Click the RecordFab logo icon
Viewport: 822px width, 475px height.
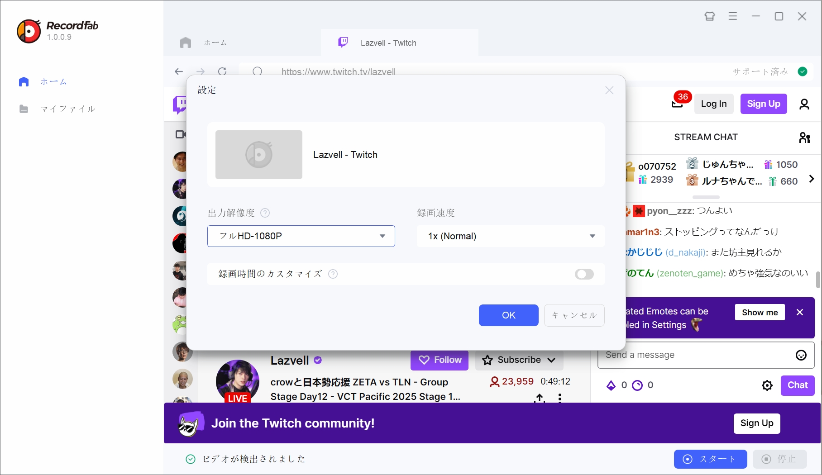[29, 31]
